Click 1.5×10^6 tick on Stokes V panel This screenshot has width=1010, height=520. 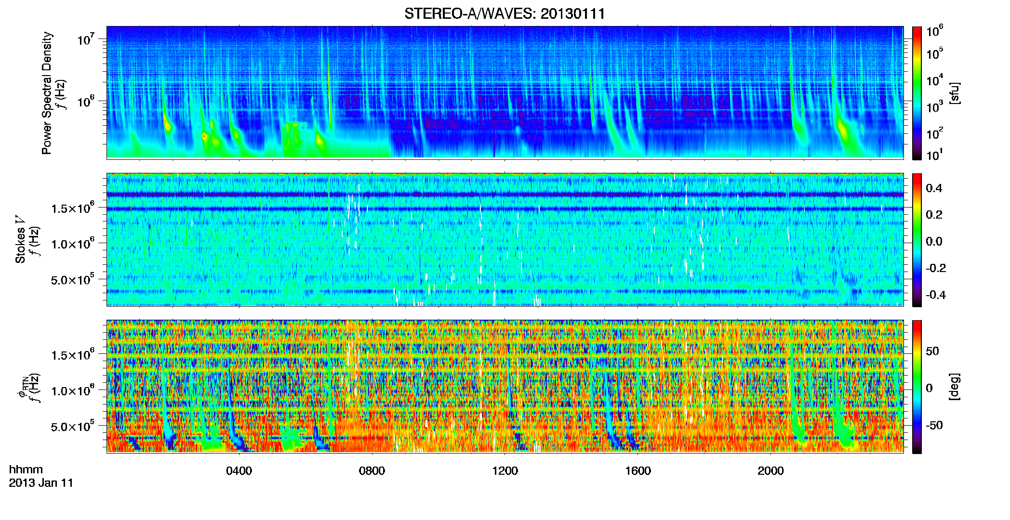coord(73,208)
